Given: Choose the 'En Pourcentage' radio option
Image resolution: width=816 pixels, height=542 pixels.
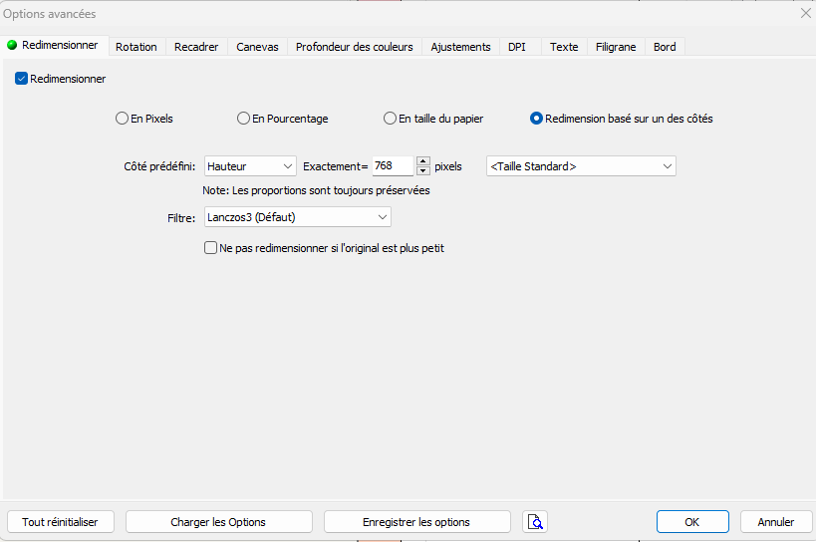Looking at the screenshot, I should point(243,119).
